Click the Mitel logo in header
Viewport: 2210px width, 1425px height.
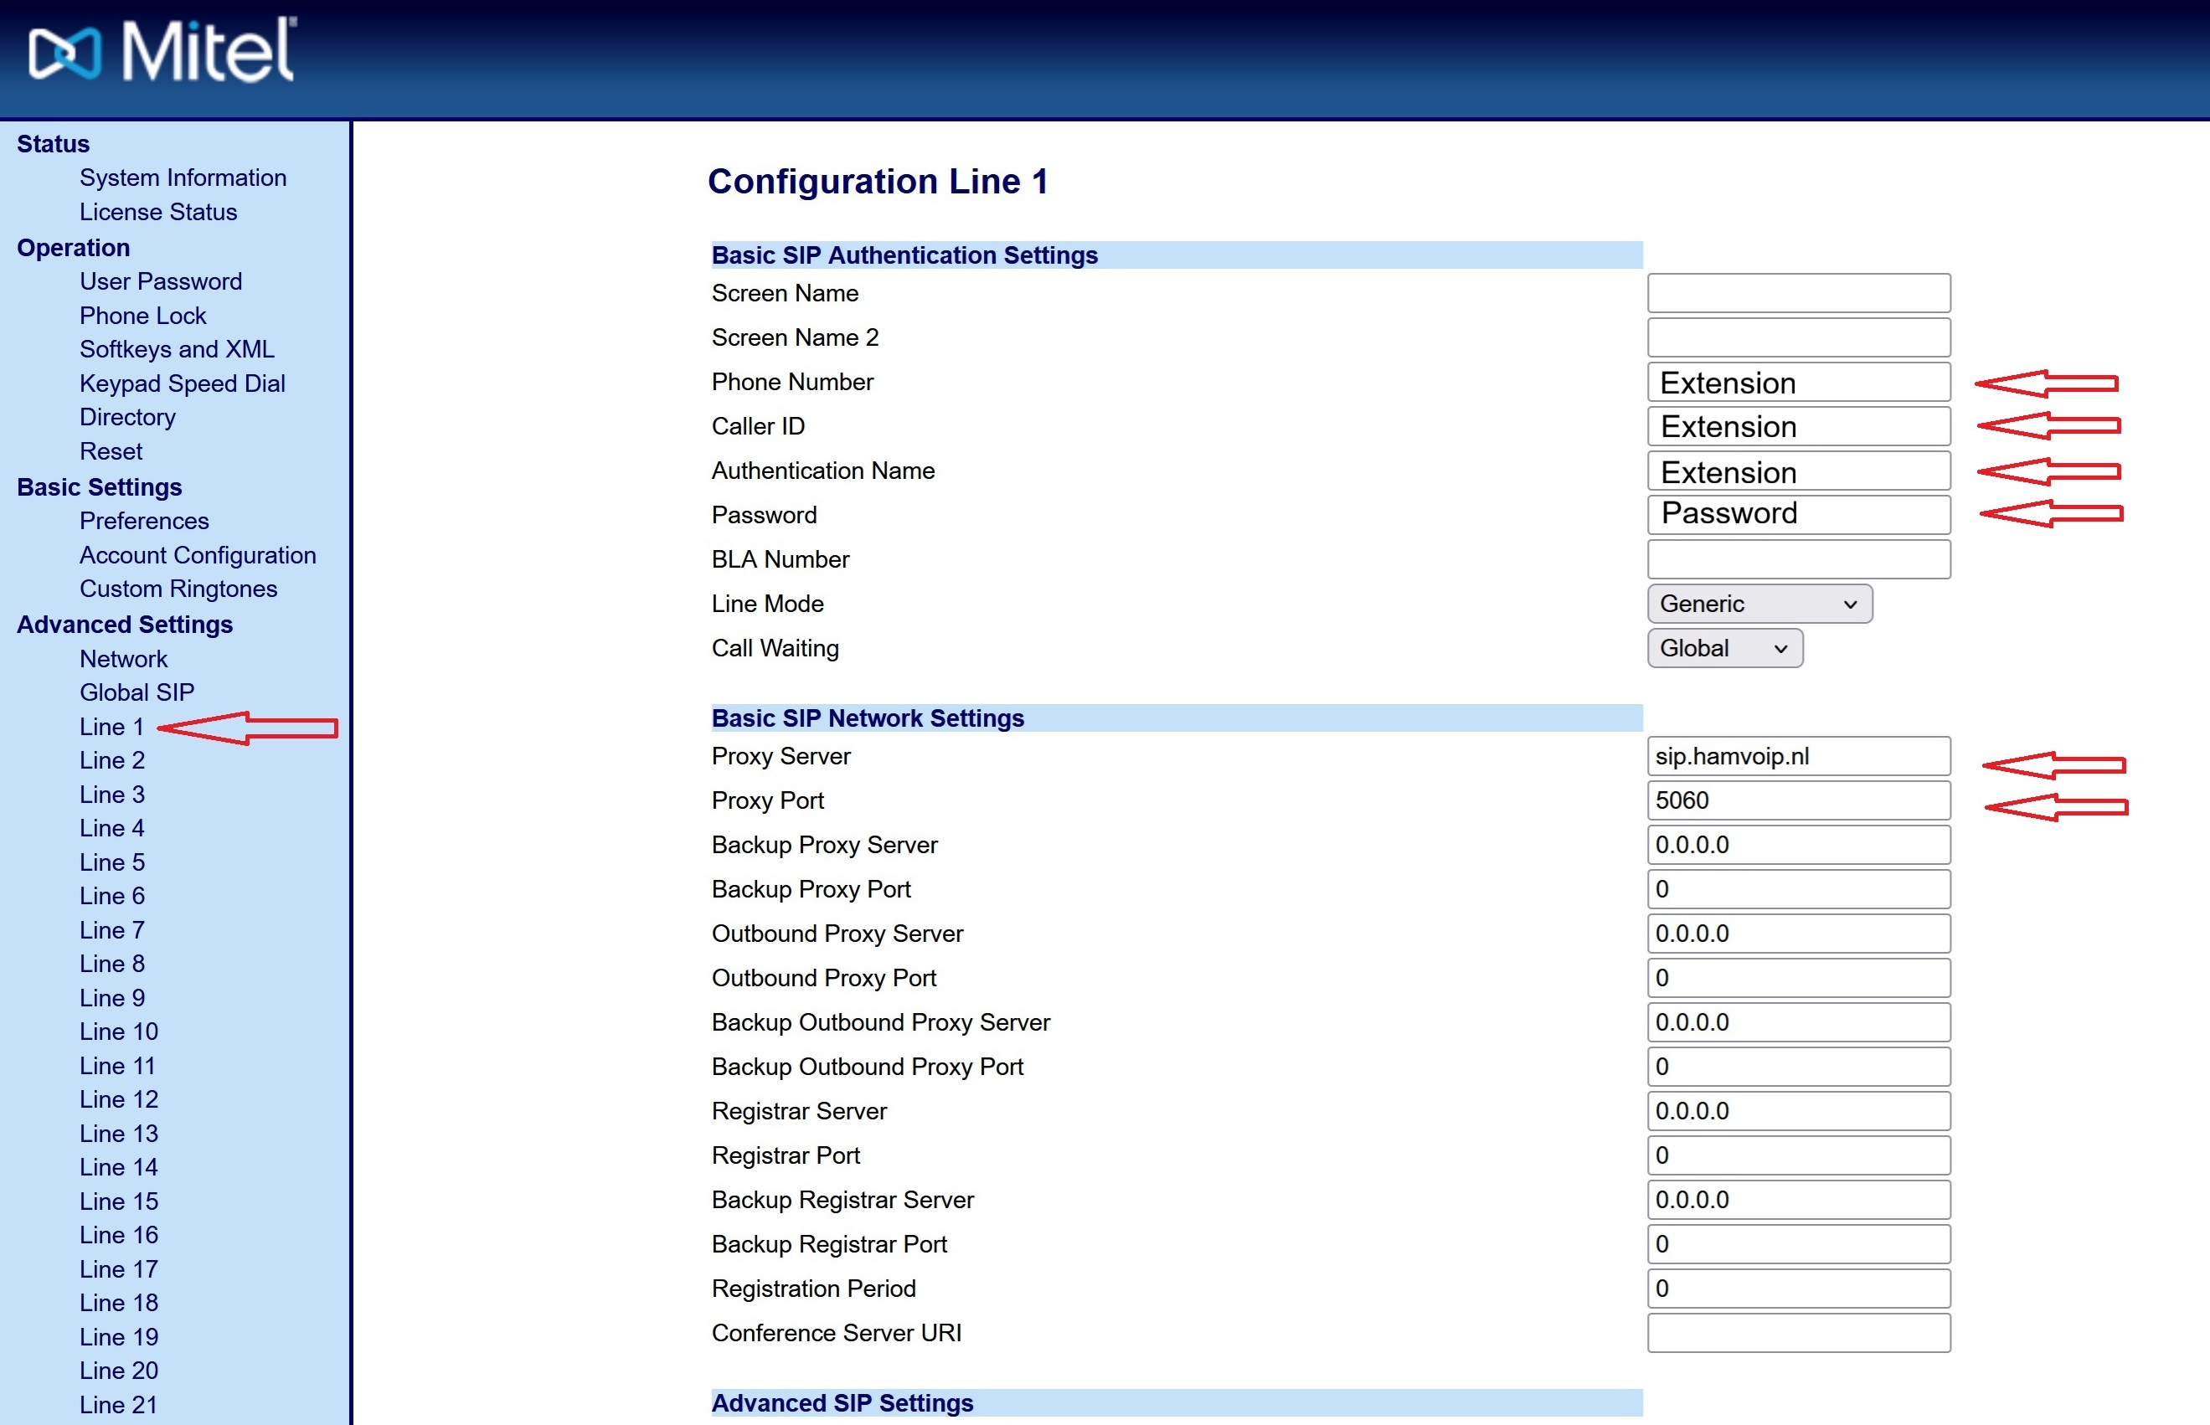[162, 52]
